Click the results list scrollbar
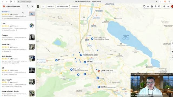Image resolution: width=173 pixels, height=97 pixels. coord(36,20)
